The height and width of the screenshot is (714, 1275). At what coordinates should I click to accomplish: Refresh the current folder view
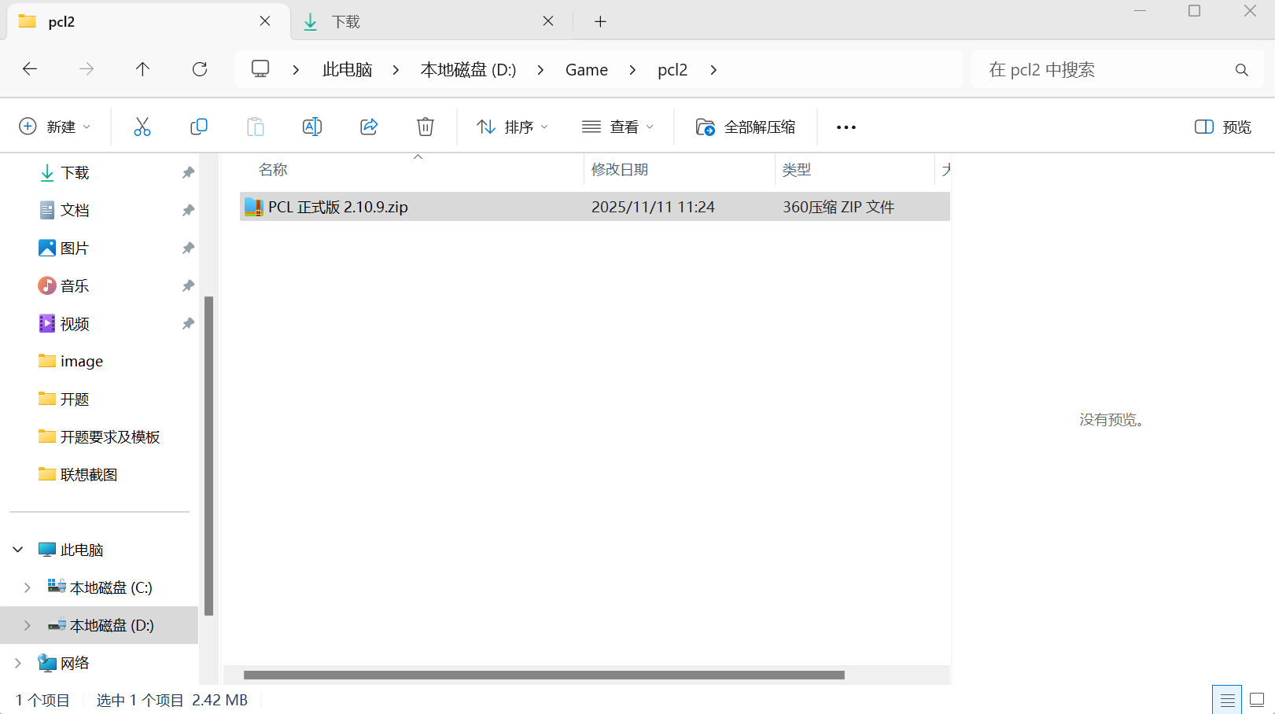click(x=199, y=69)
